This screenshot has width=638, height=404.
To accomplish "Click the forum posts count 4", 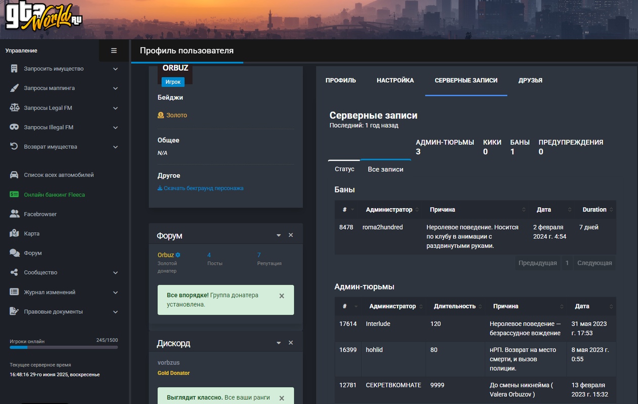I will 209,255.
